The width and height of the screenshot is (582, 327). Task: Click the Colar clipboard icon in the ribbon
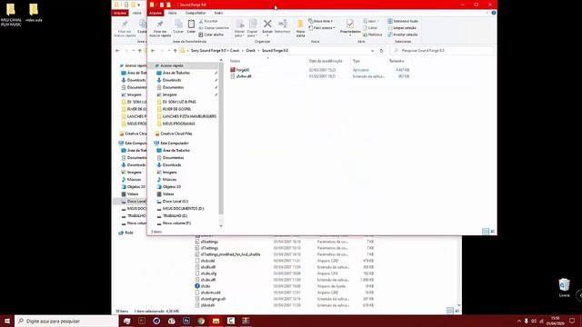[191, 26]
